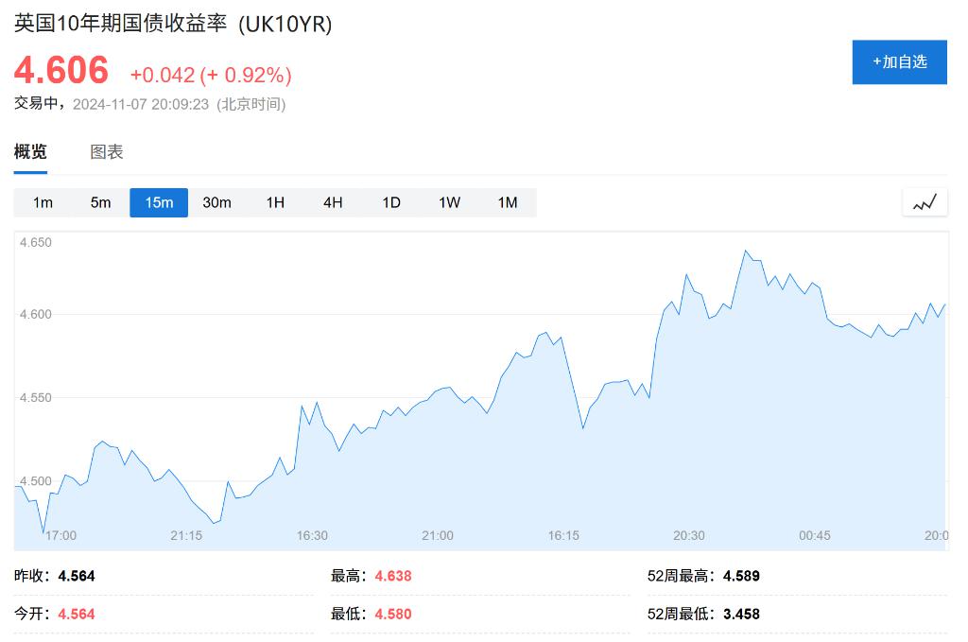
Task: Click the 最高 value 4.638
Action: pyautogui.click(x=394, y=575)
